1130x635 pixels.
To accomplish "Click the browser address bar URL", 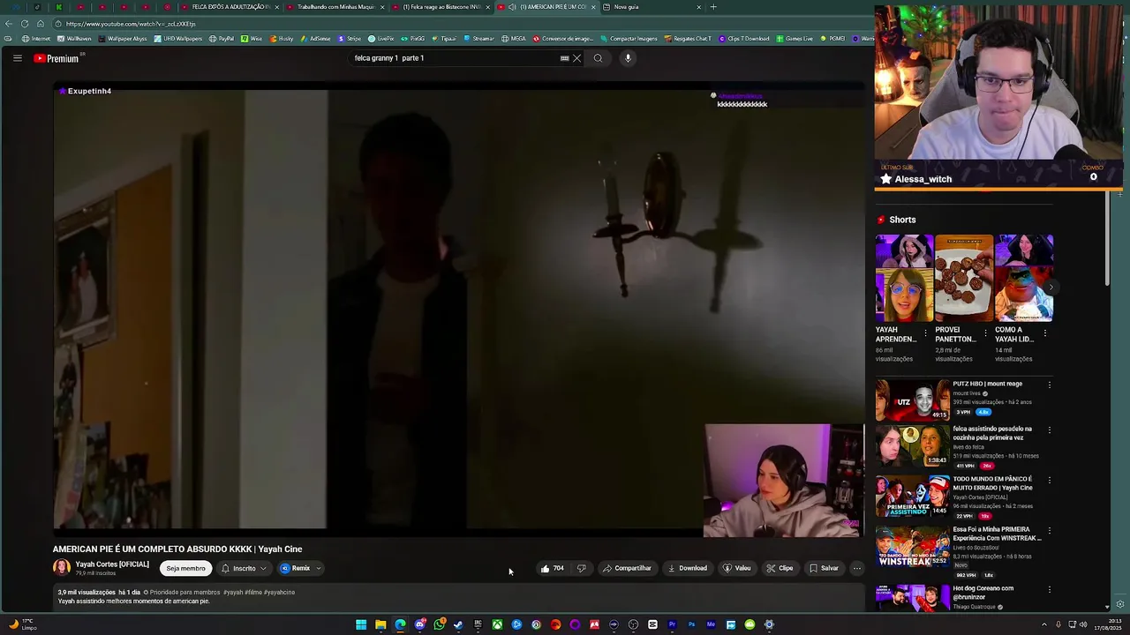I will 131,24.
